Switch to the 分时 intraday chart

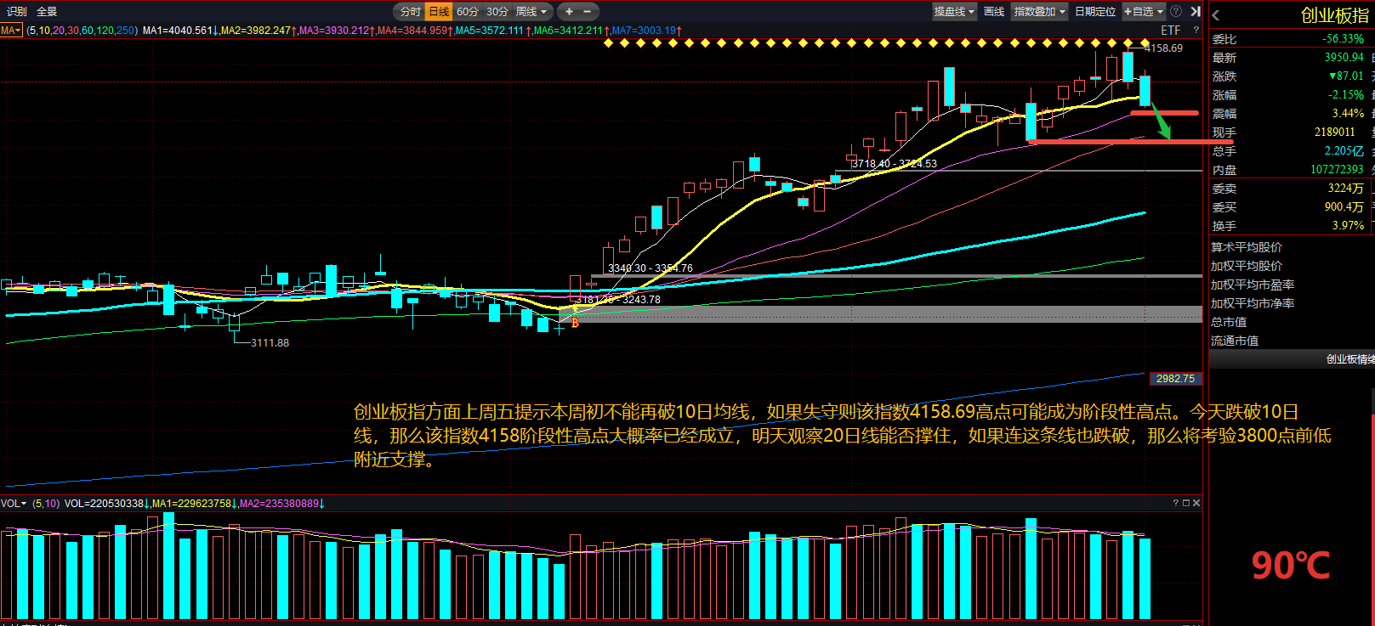[410, 12]
